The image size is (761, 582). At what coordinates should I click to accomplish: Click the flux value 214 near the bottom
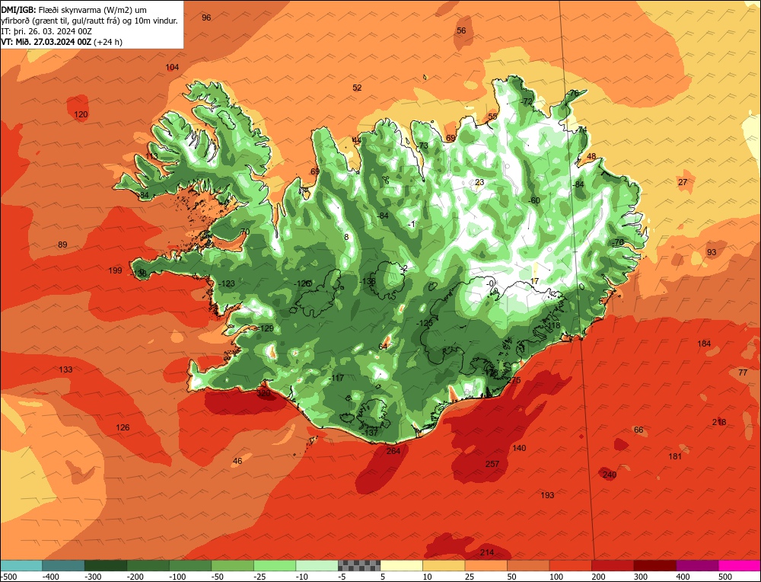pyautogui.click(x=487, y=552)
